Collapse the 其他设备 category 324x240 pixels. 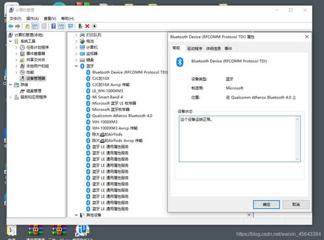click(x=76, y=215)
